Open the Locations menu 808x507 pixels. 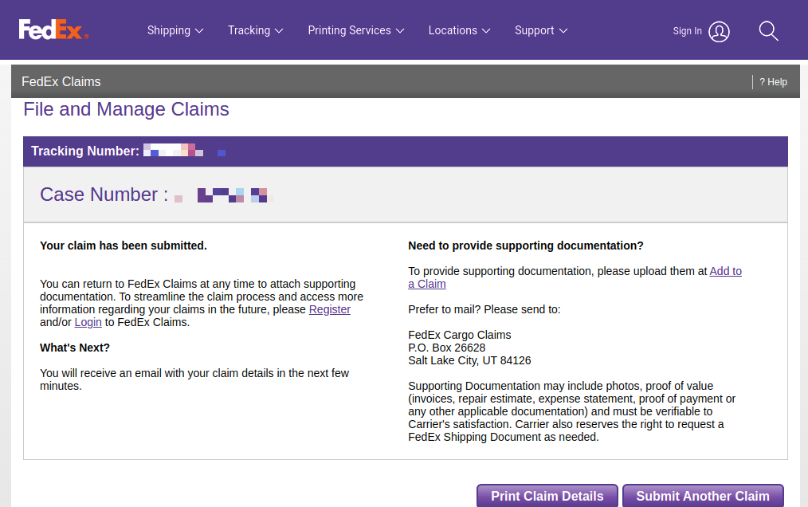coord(453,30)
